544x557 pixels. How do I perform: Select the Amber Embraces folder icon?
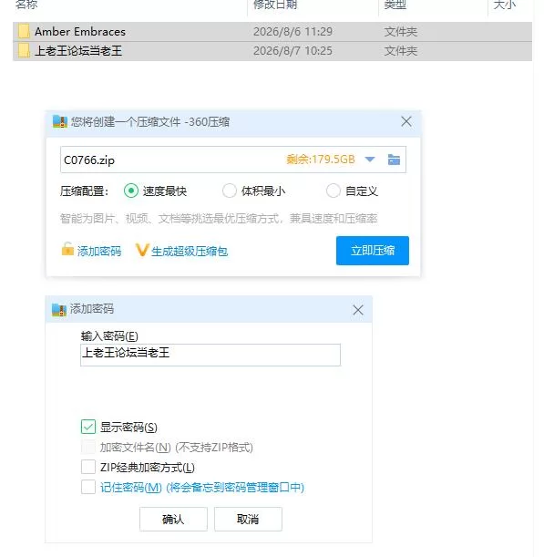[x=24, y=31]
